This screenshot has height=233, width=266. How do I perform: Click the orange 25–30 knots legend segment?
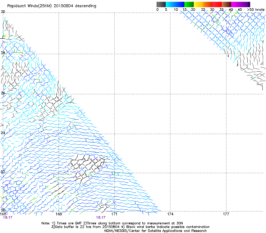coord(208,4)
